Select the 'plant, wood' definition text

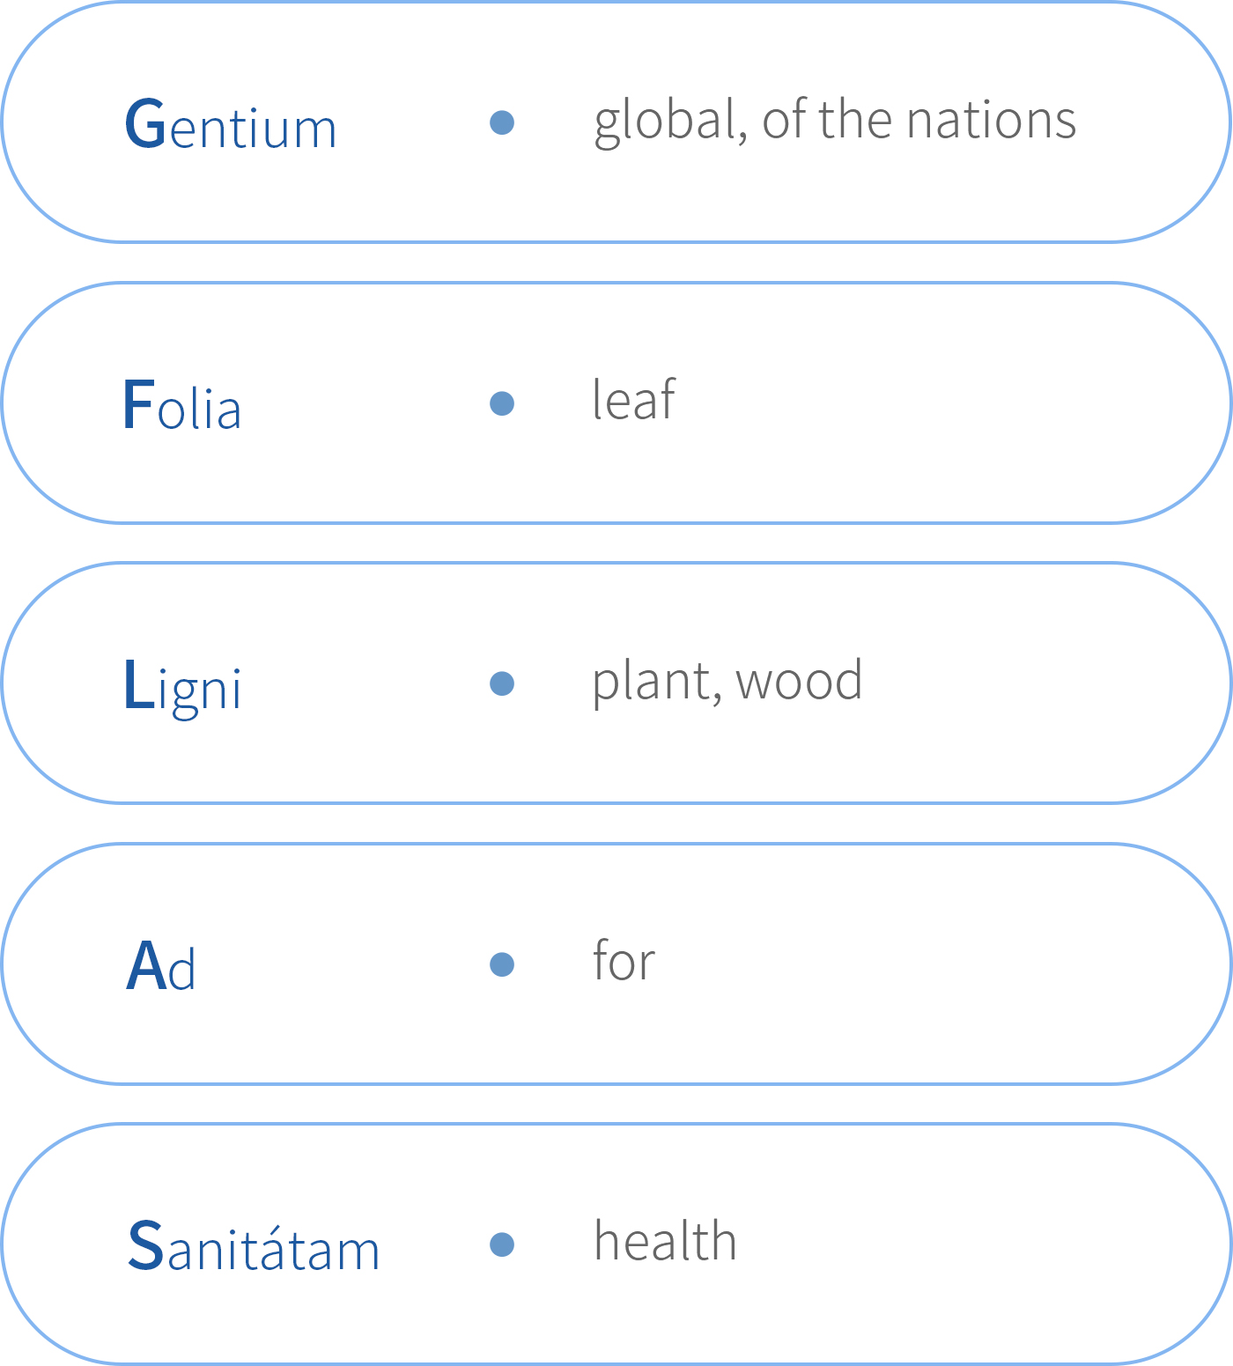click(x=727, y=681)
